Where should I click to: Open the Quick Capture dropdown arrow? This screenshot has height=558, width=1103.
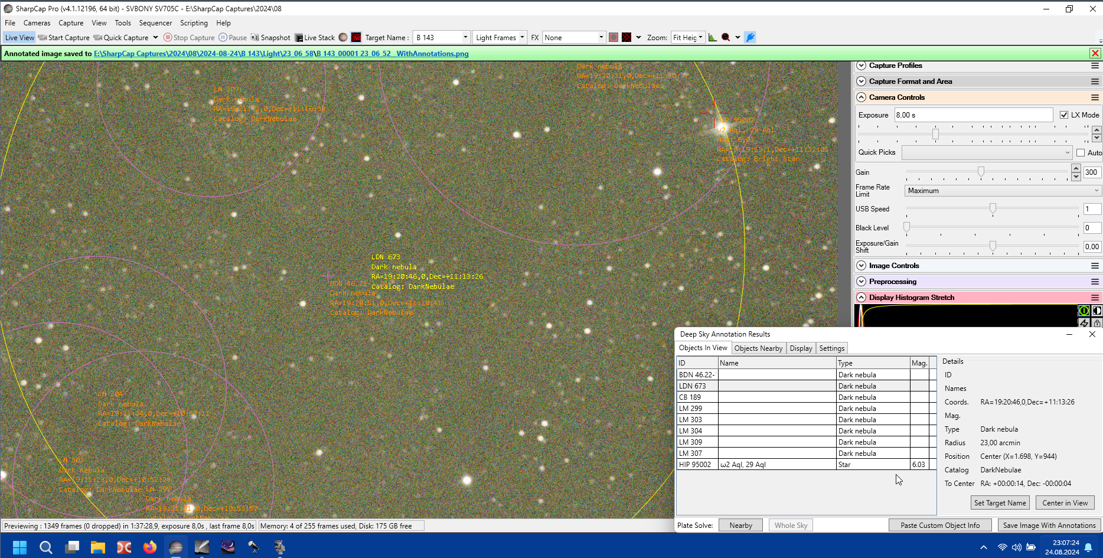pos(155,37)
